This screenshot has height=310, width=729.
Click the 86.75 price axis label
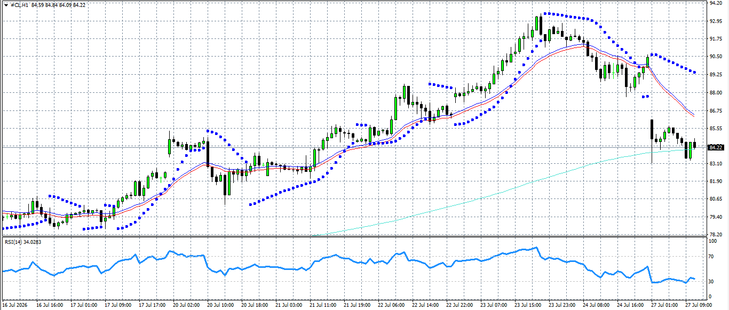coord(716,110)
